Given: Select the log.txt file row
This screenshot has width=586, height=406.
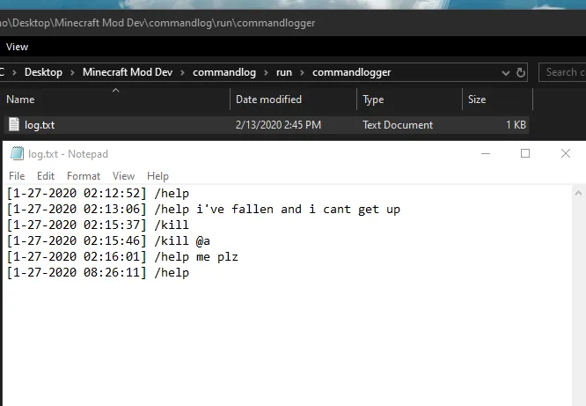Looking at the screenshot, I should click(x=267, y=124).
